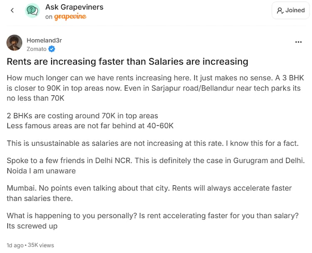Click the 'This is unsustainable' sentence
Image resolution: width=312 pixels, height=253 pixels.
[152, 143]
